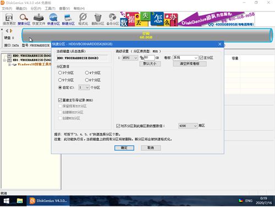This screenshot has height=207, width=275.
Task: Click the Windows10 volume drive icon in tree
Action: [x=14, y=64]
